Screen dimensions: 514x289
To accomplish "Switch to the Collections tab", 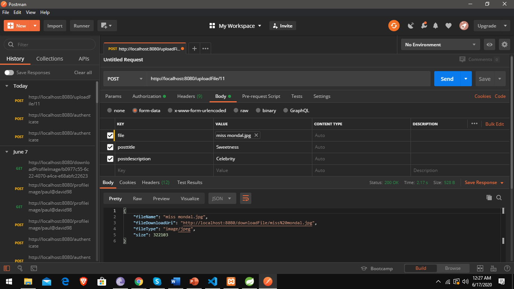I will click(x=50, y=59).
